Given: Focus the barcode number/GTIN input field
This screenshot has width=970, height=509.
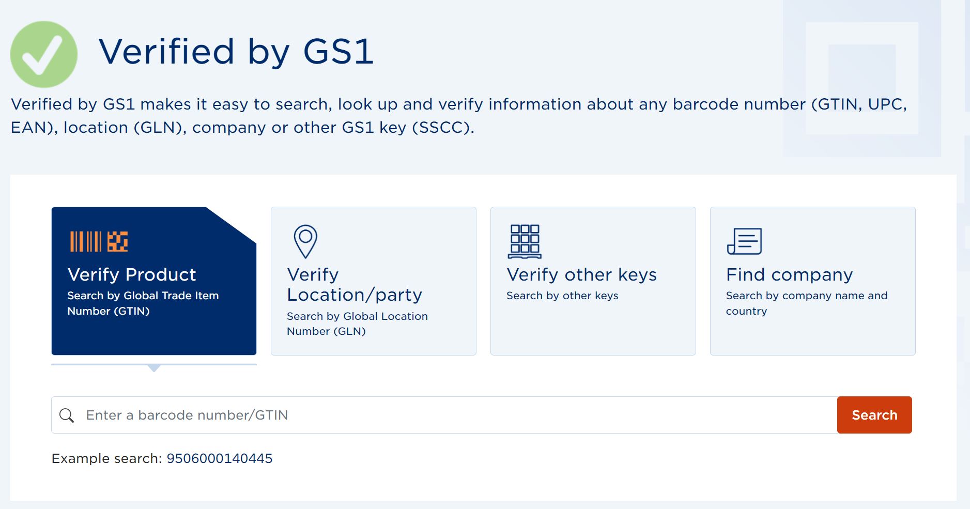Looking at the screenshot, I should tap(444, 415).
